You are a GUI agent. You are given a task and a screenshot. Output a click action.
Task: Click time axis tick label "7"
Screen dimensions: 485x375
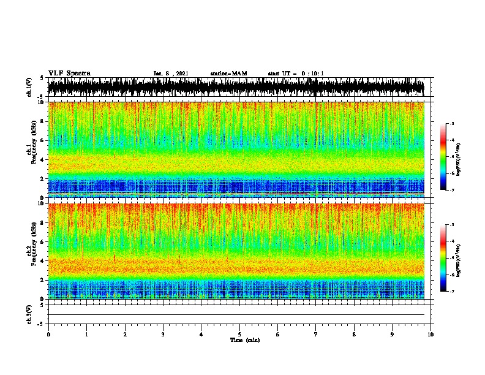[x=316, y=335]
